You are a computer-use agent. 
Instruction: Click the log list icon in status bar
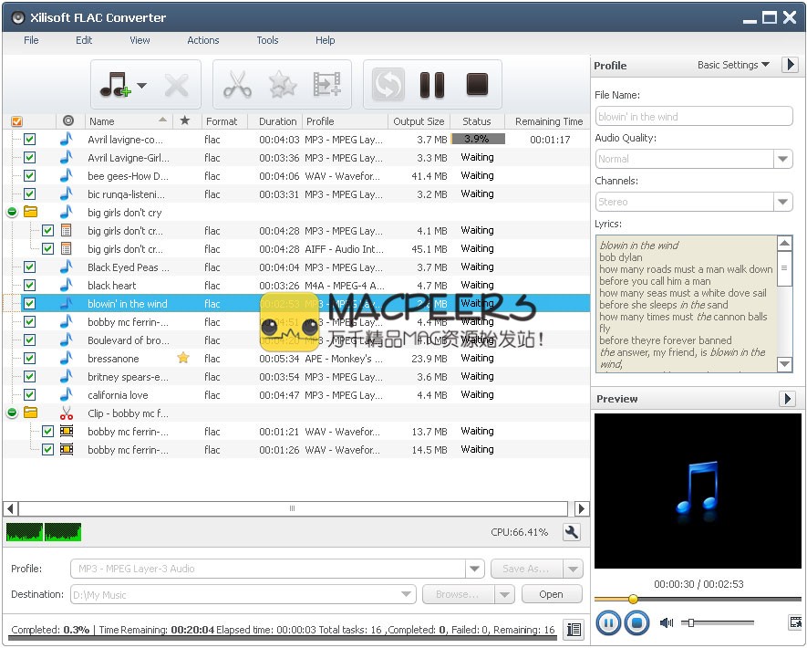574,629
